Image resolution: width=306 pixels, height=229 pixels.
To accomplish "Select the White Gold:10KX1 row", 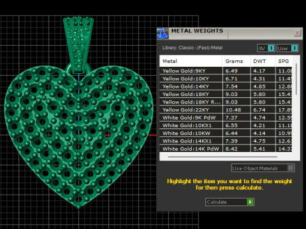I will coord(226,125).
